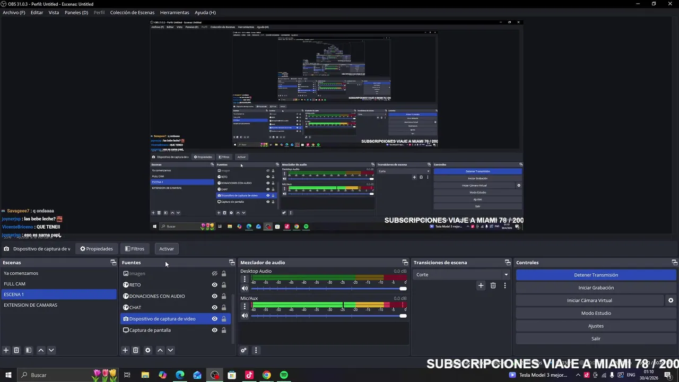
Task: Move selected source up in Fuentes
Action: point(160,350)
